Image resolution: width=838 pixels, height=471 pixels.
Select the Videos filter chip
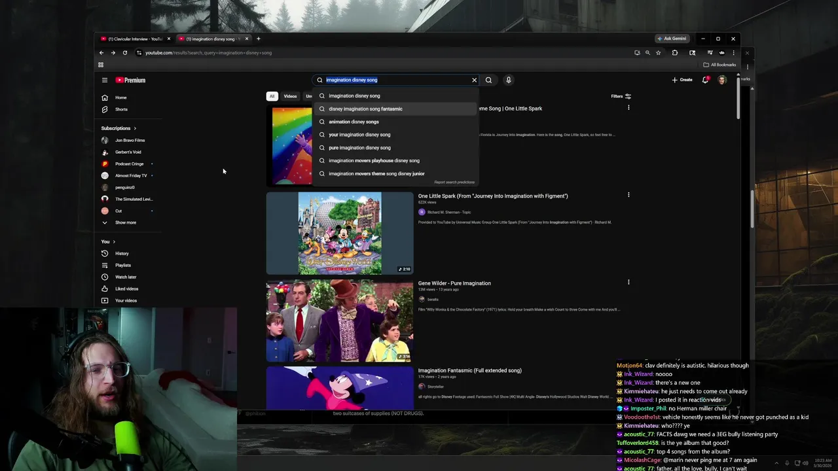point(290,96)
